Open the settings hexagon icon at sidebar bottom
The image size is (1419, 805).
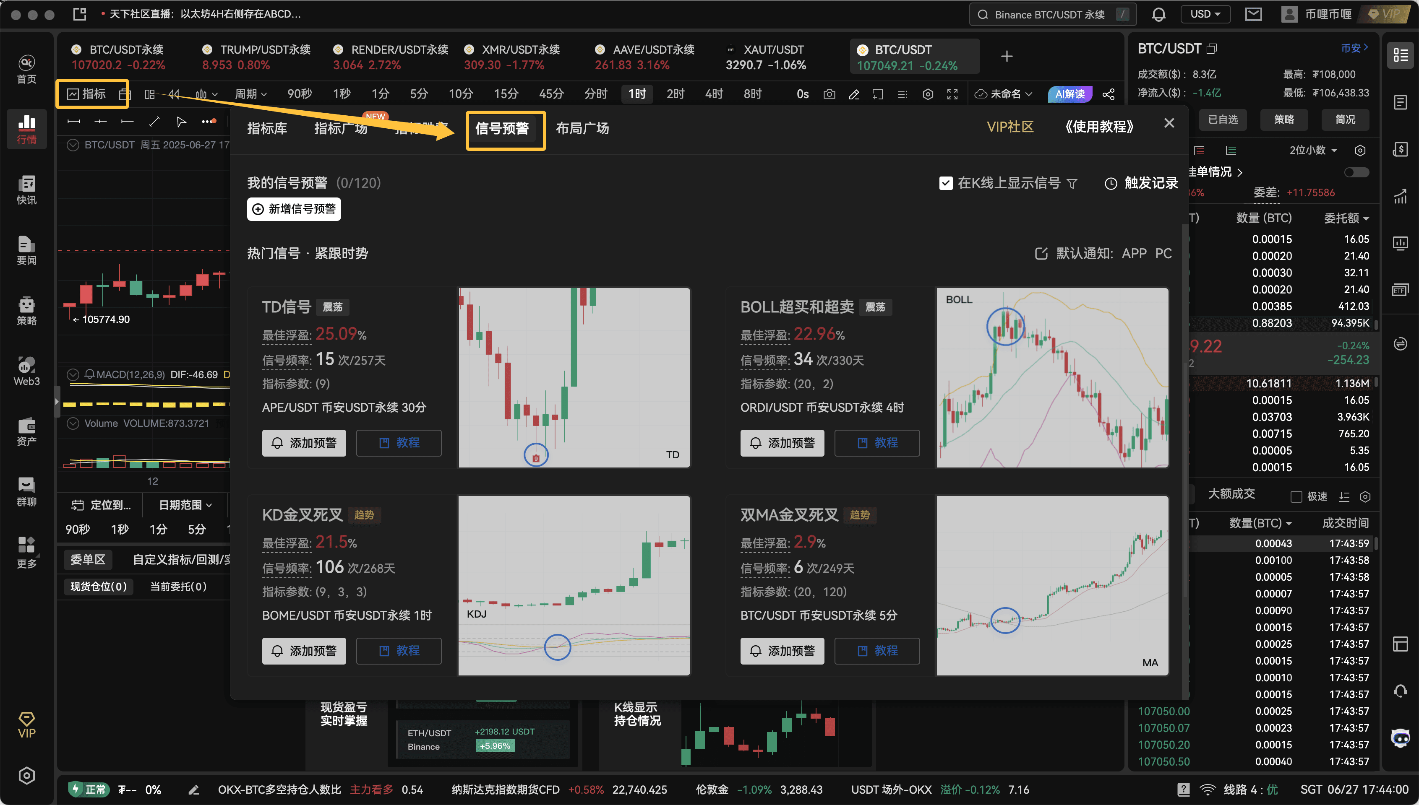pyautogui.click(x=26, y=776)
